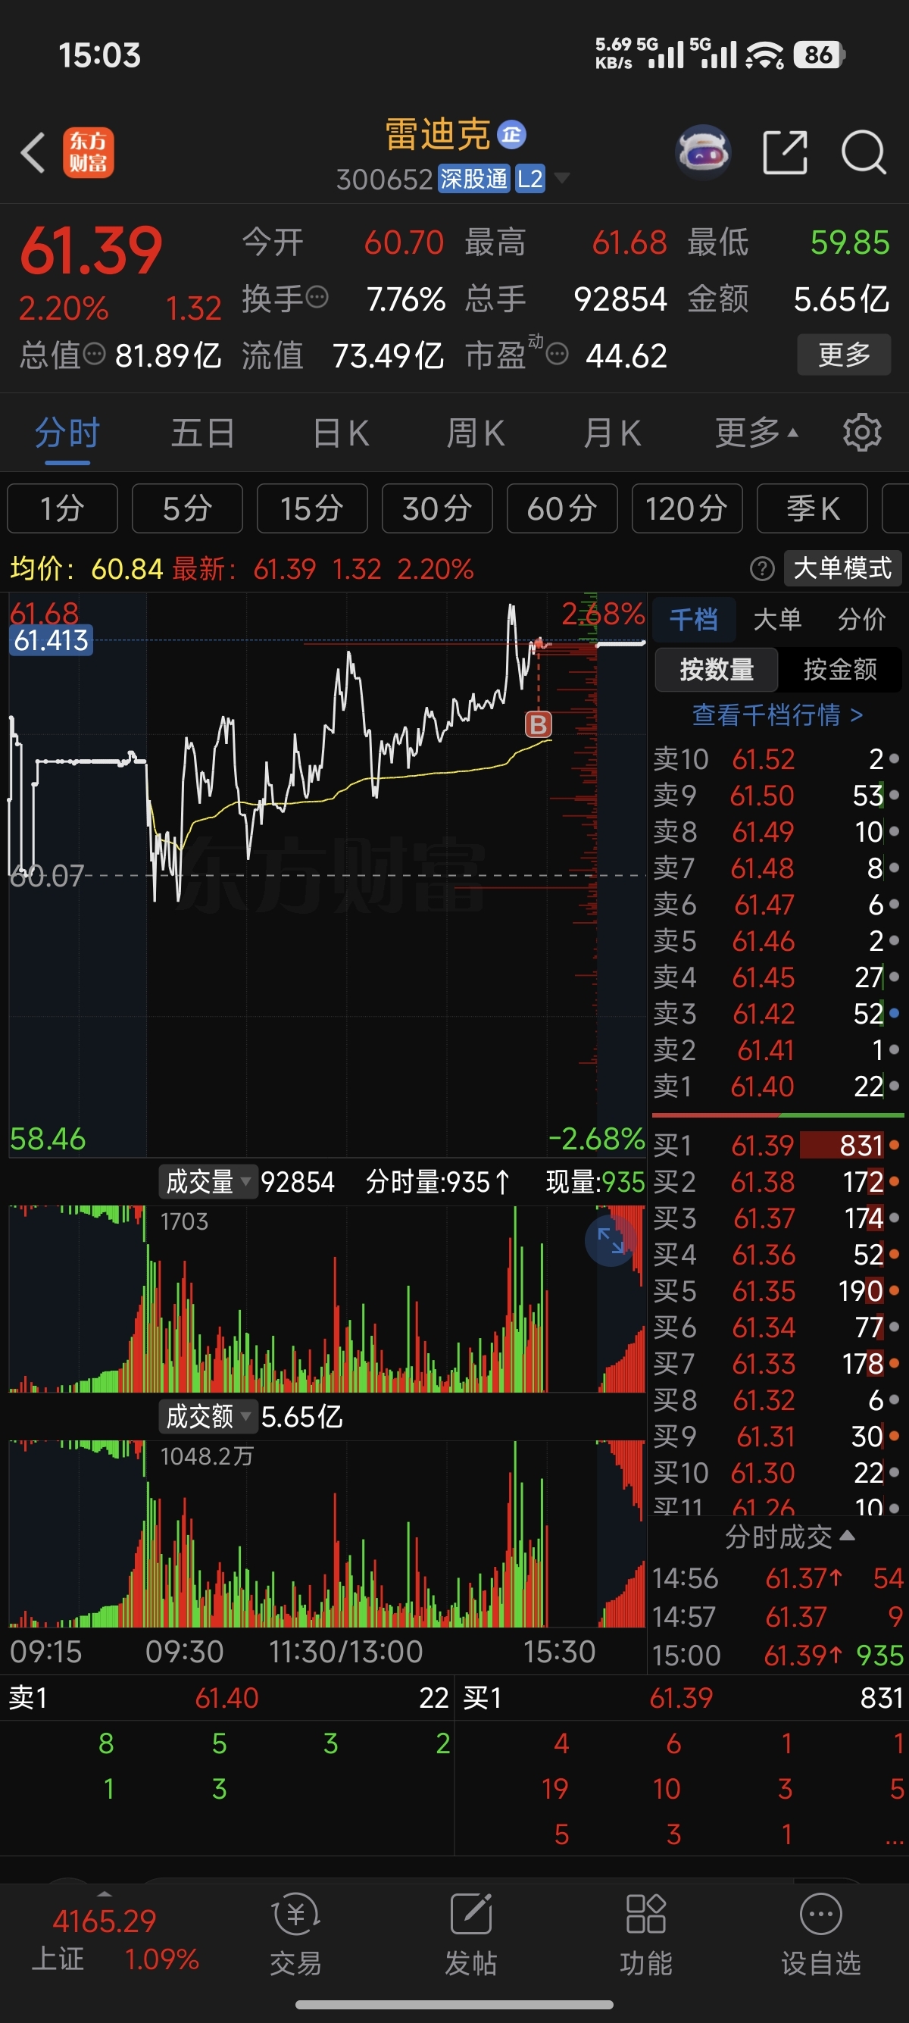
Task: Tap the 15:00 61.39 trade record
Action: (779, 1655)
